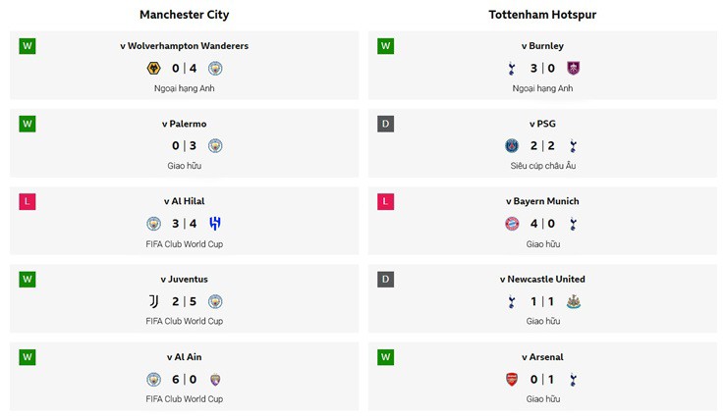Open the v Bayern Munich match link

(x=542, y=201)
